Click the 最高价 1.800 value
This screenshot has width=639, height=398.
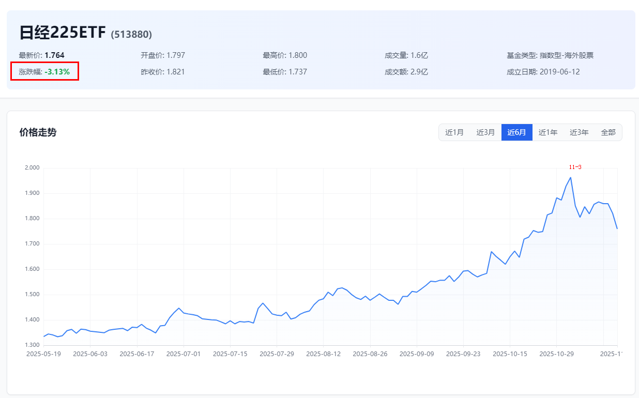pos(285,55)
